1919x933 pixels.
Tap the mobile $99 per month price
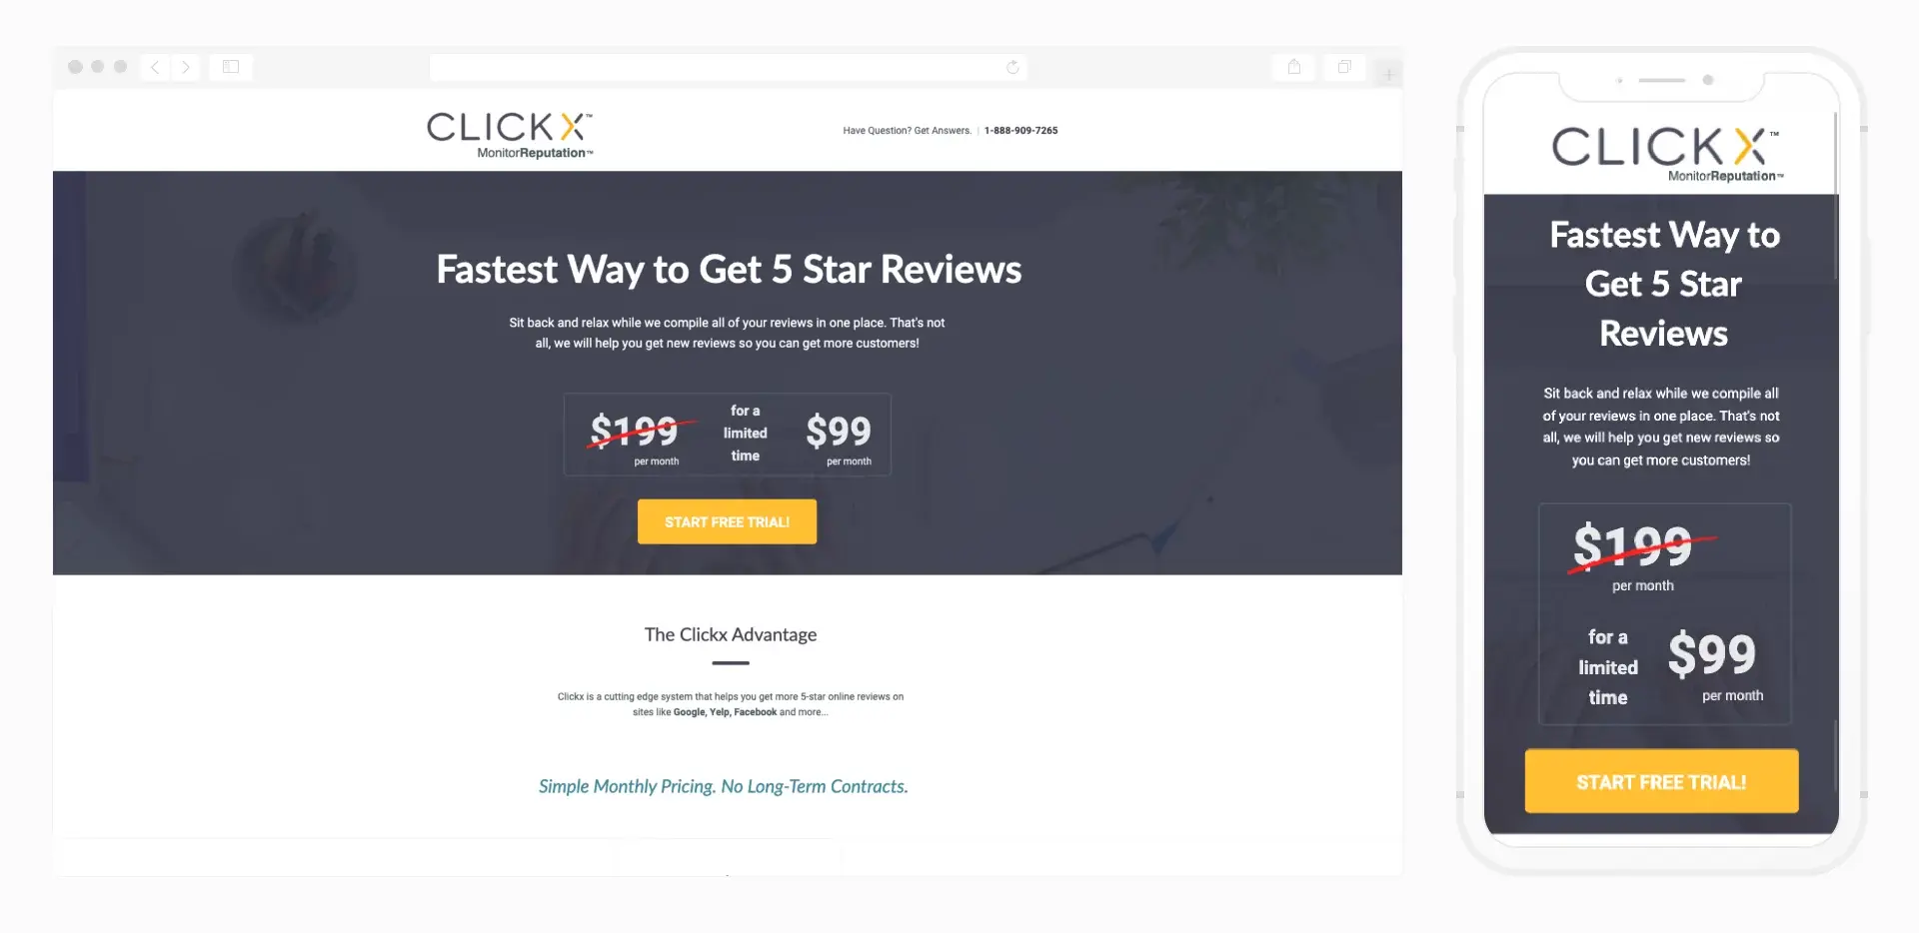1713,663
